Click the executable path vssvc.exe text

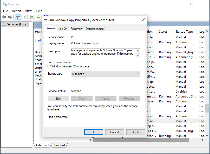pyautogui.click(x=68, y=66)
